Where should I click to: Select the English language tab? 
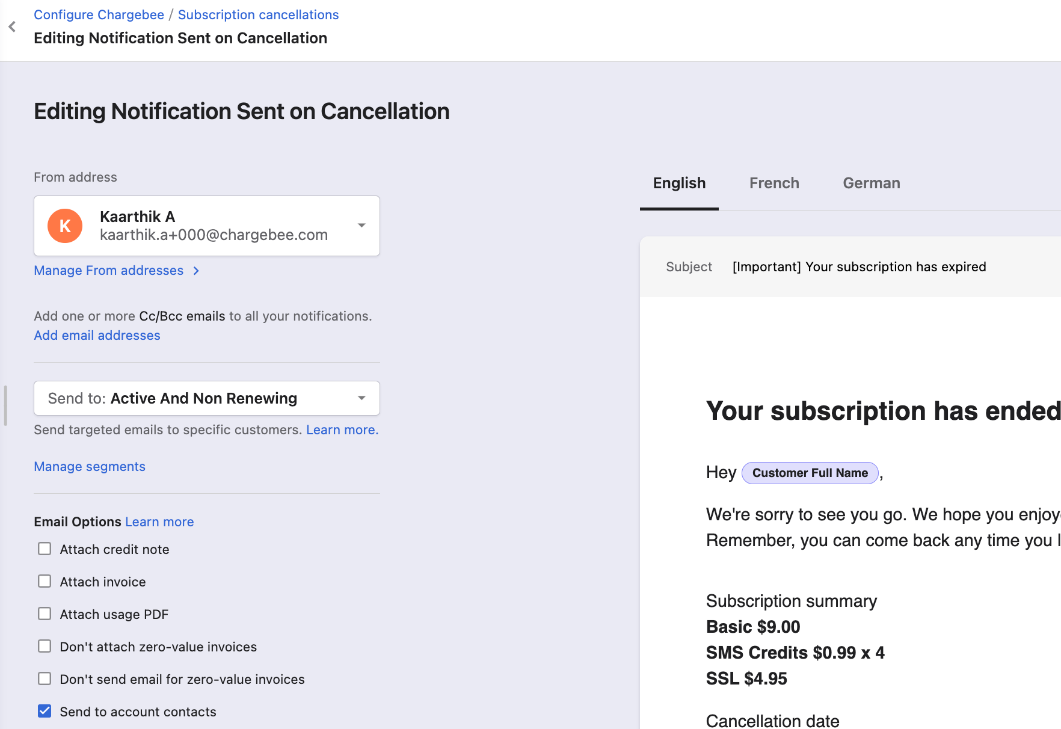(679, 183)
